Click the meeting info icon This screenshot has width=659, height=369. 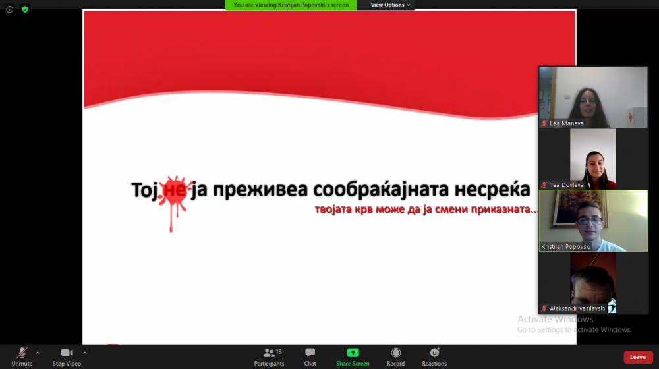(9, 9)
